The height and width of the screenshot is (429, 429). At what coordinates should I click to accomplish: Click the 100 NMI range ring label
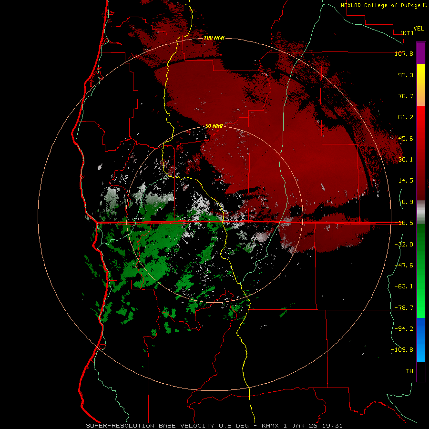coord(214,38)
